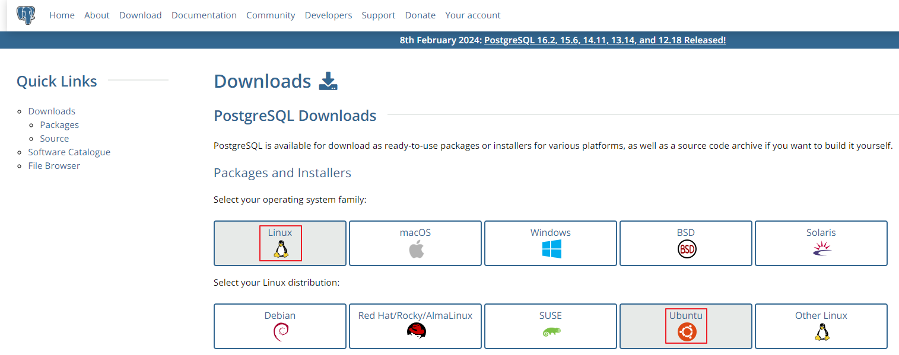Open the Downloads quick link
Screen dimensions: 899x355
[x=52, y=111]
